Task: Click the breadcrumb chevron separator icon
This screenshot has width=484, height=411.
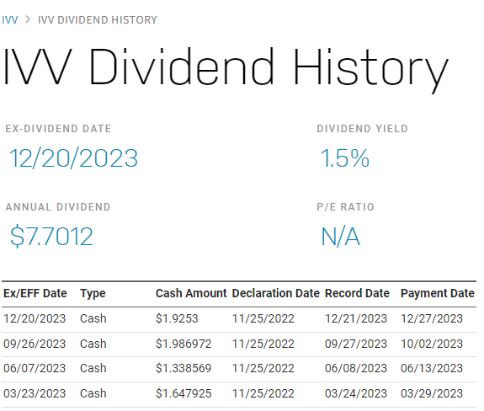Action: pos(28,19)
